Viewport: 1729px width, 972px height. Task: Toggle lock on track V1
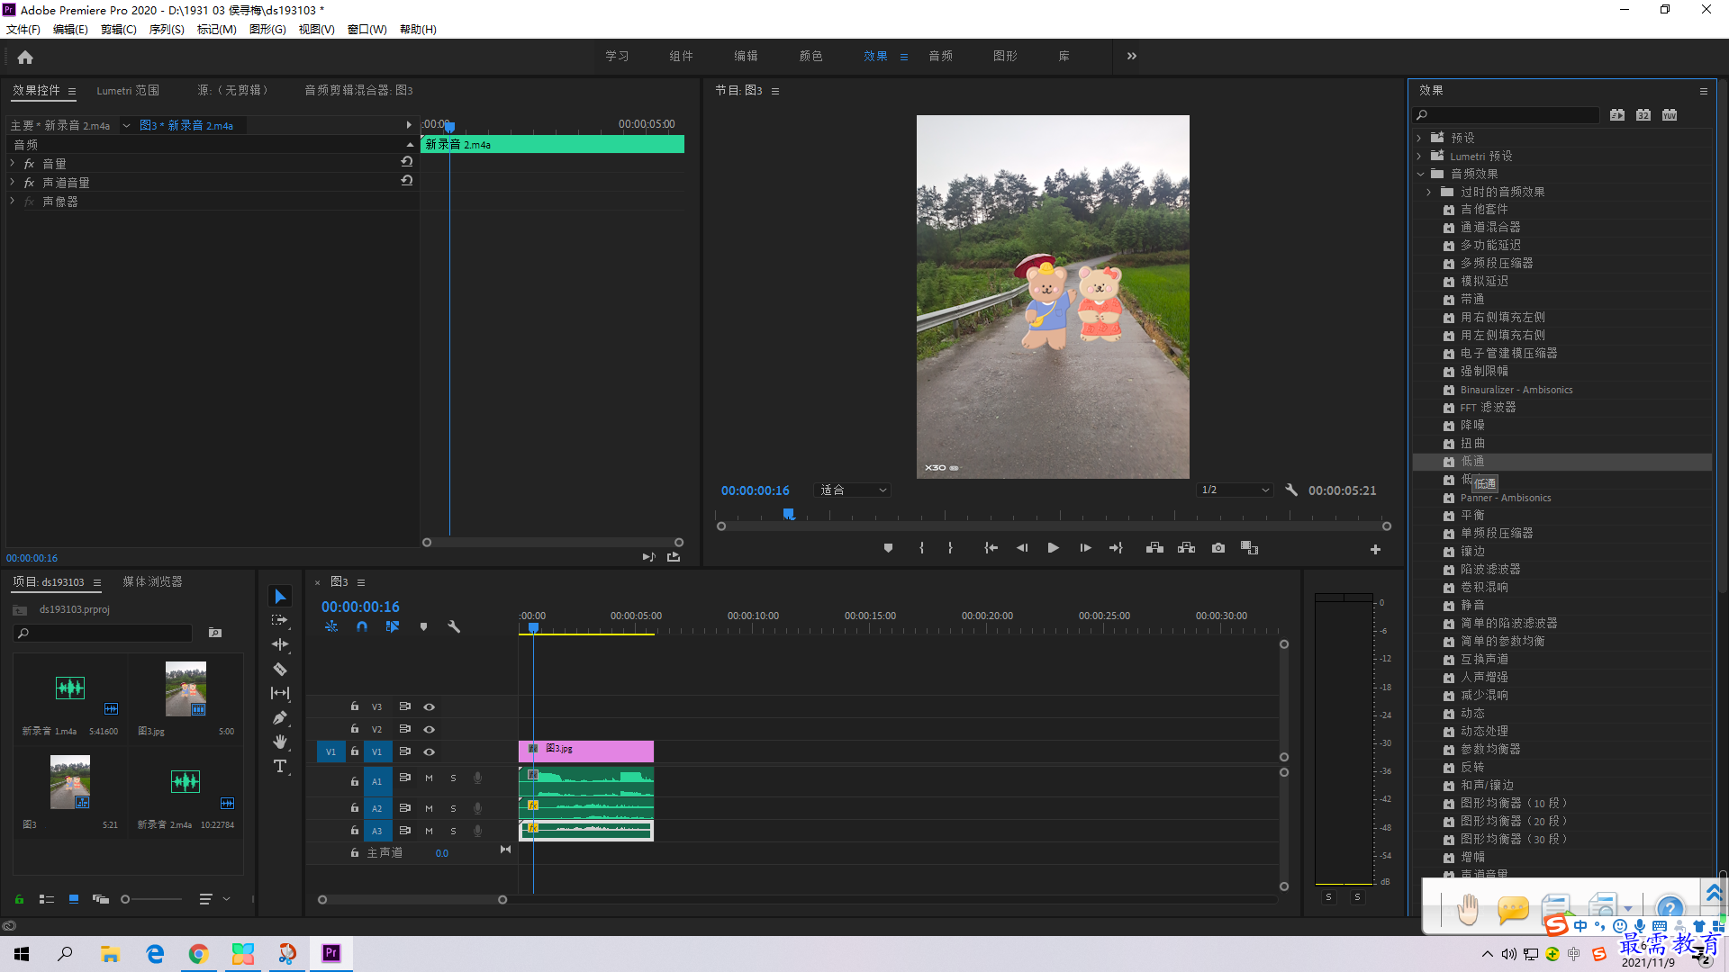[355, 751]
